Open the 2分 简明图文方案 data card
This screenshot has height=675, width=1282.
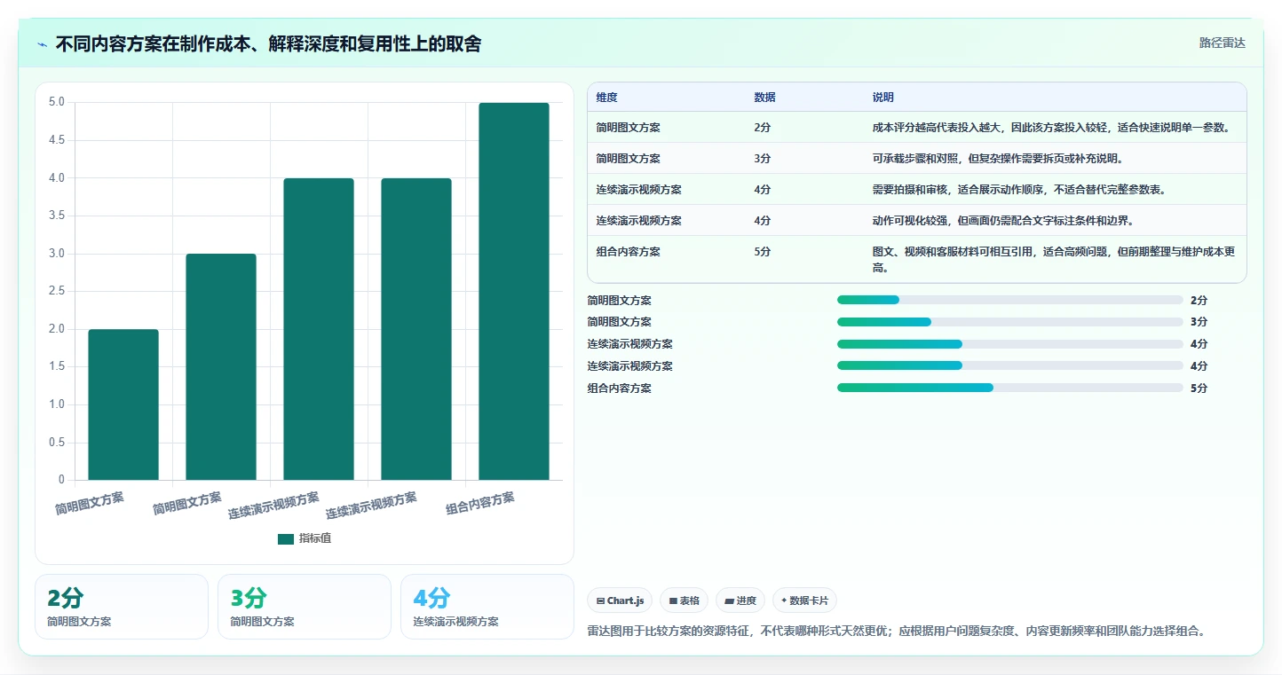[122, 607]
